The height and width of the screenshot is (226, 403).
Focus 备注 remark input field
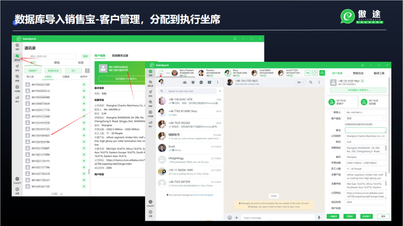tap(365, 130)
